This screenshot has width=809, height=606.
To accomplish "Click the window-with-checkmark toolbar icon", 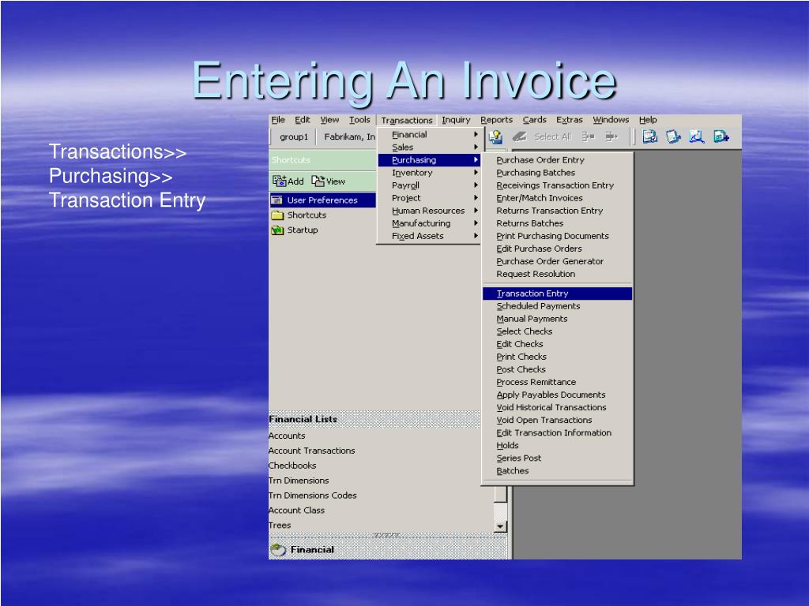I will point(649,137).
